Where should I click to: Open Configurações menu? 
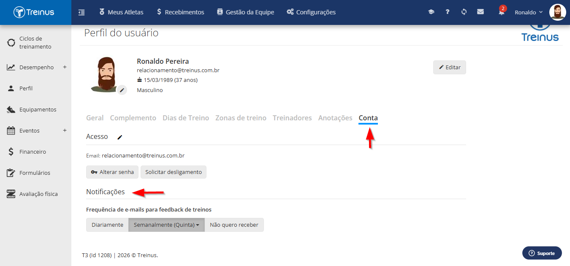point(311,12)
